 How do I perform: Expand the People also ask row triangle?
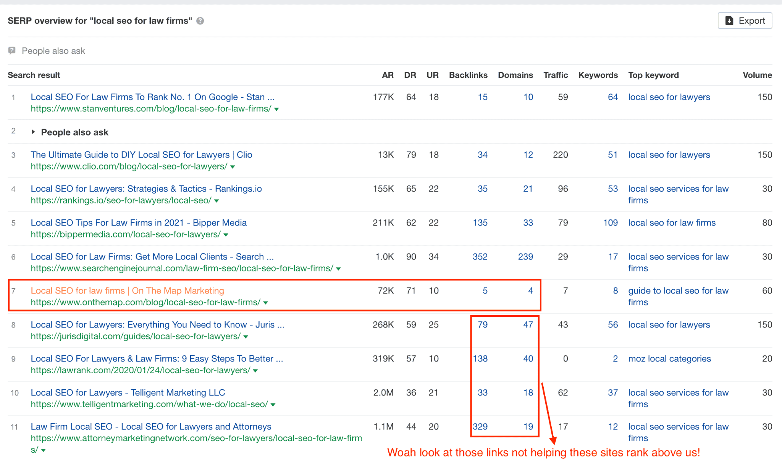pyautogui.click(x=33, y=132)
